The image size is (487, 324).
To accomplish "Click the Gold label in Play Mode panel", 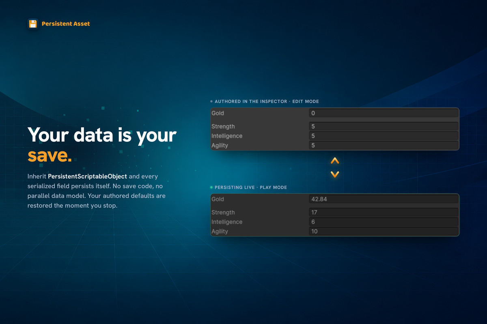I will pos(218,199).
